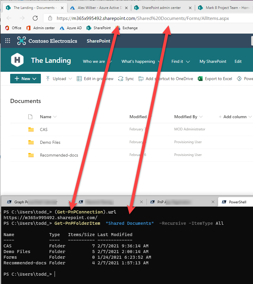Click the PowerShell command prompt line
Screen dimensions: 253x284
(x=29, y=274)
